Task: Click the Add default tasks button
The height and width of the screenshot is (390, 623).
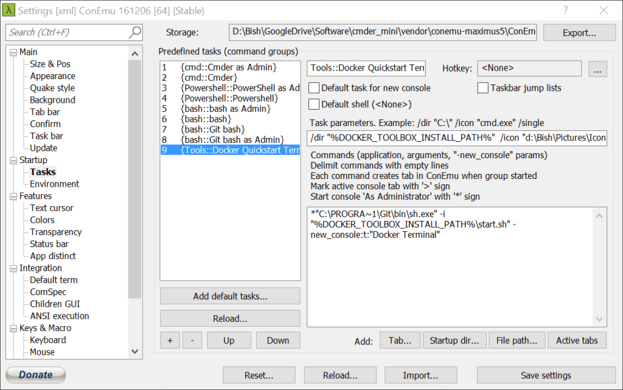Action: click(x=230, y=296)
